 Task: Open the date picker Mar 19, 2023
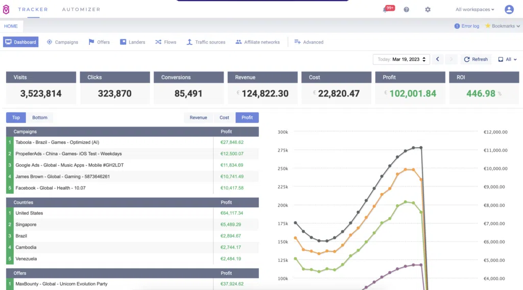click(401, 59)
